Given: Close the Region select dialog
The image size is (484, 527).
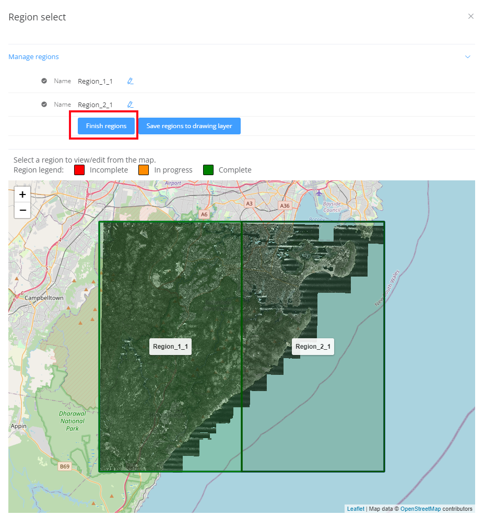Looking at the screenshot, I should (470, 16).
